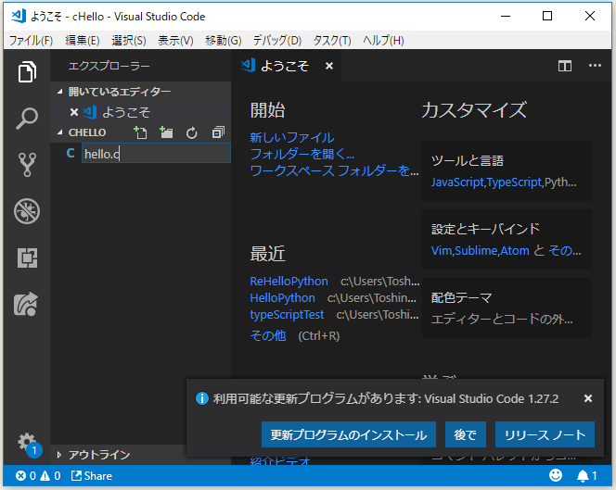This screenshot has width=616, height=490.
Task: Click the 後で button
Action: pos(465,434)
